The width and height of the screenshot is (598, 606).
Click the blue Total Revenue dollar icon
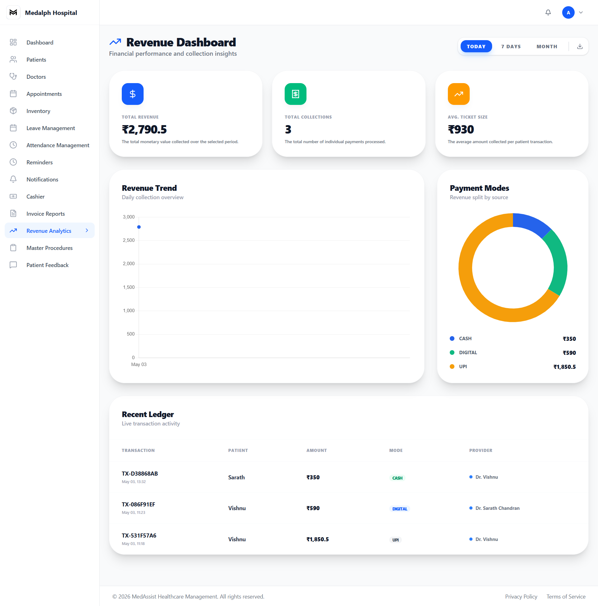point(132,94)
